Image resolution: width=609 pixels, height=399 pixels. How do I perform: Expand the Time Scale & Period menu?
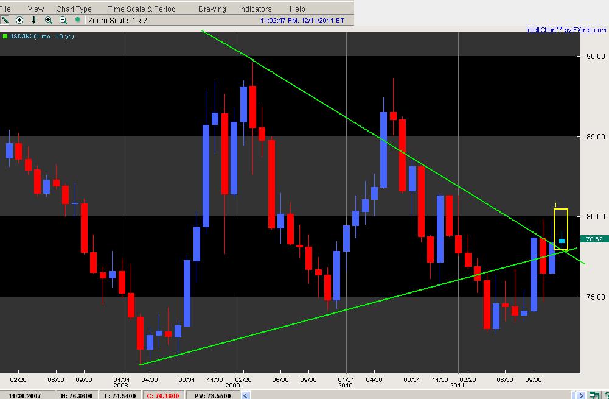[x=141, y=9]
